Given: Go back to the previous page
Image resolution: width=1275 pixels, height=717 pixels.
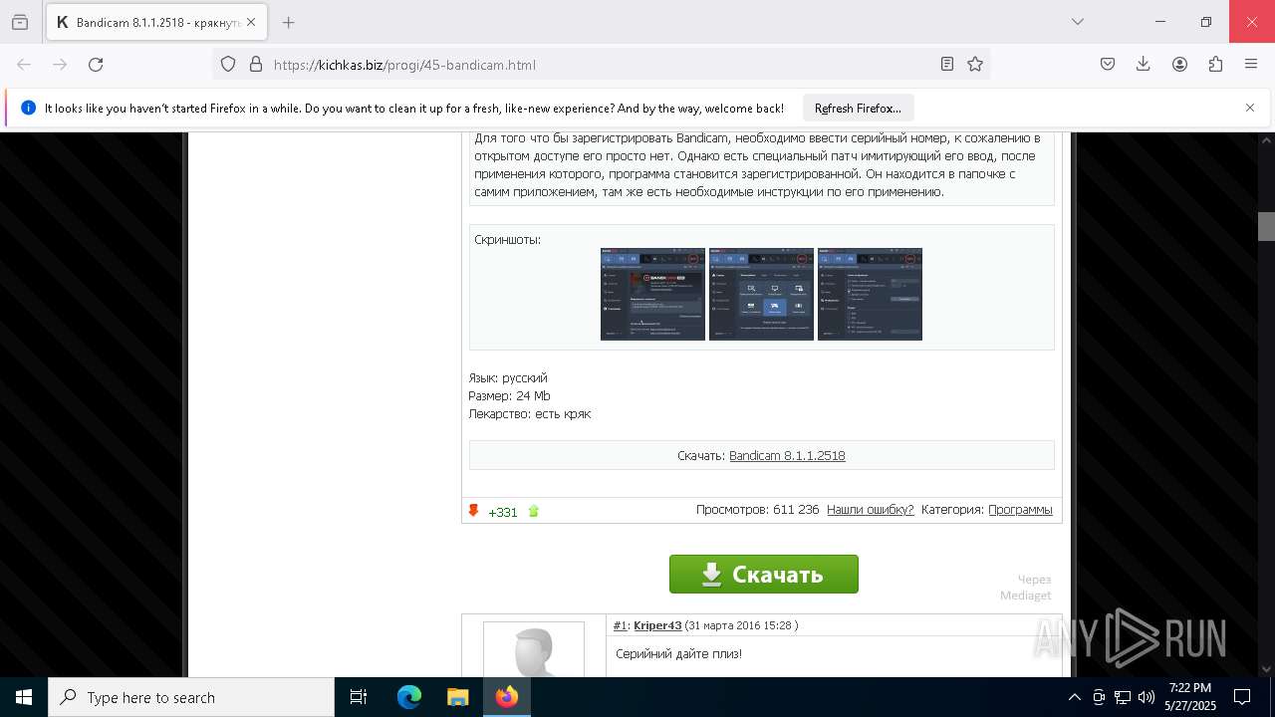Looking at the screenshot, I should (x=24, y=65).
